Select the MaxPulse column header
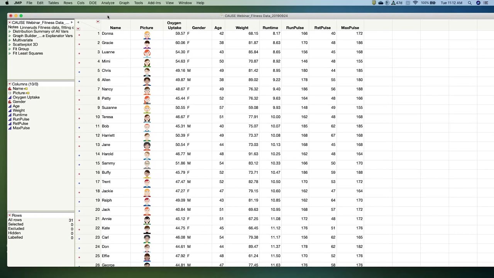This screenshot has width=494, height=278. pyautogui.click(x=350, y=28)
